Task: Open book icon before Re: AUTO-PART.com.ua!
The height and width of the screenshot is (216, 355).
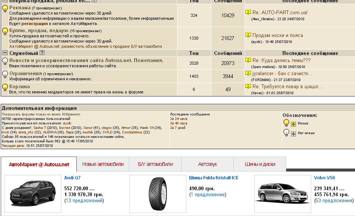Action: point(248,12)
